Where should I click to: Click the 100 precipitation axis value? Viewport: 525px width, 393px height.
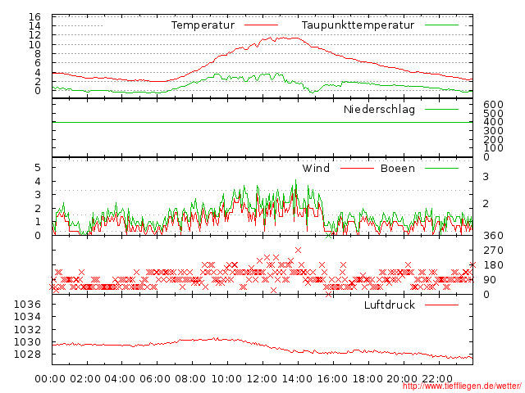493,148
